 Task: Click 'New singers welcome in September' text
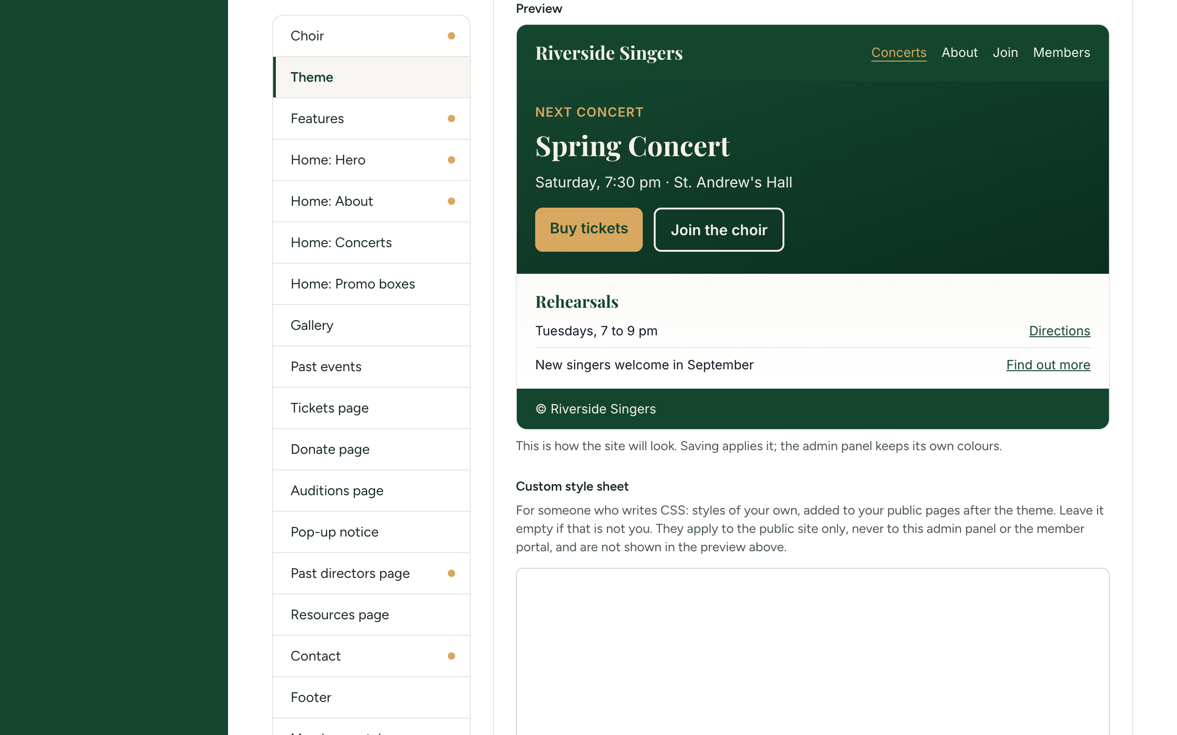click(x=644, y=365)
